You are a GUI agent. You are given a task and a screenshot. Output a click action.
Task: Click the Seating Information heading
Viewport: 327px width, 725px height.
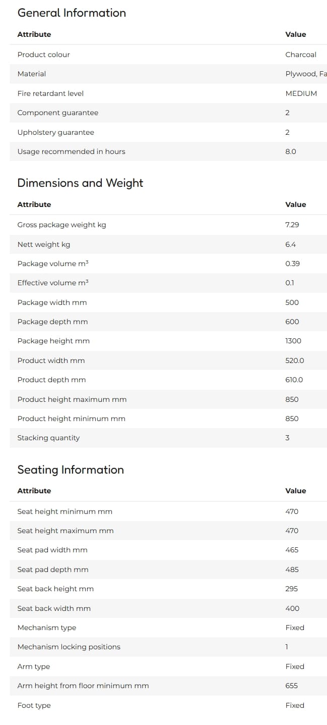(x=71, y=470)
